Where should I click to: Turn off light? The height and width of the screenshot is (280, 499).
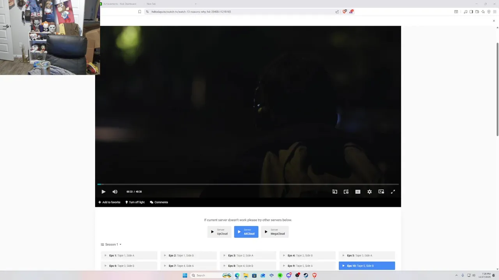pos(135,202)
